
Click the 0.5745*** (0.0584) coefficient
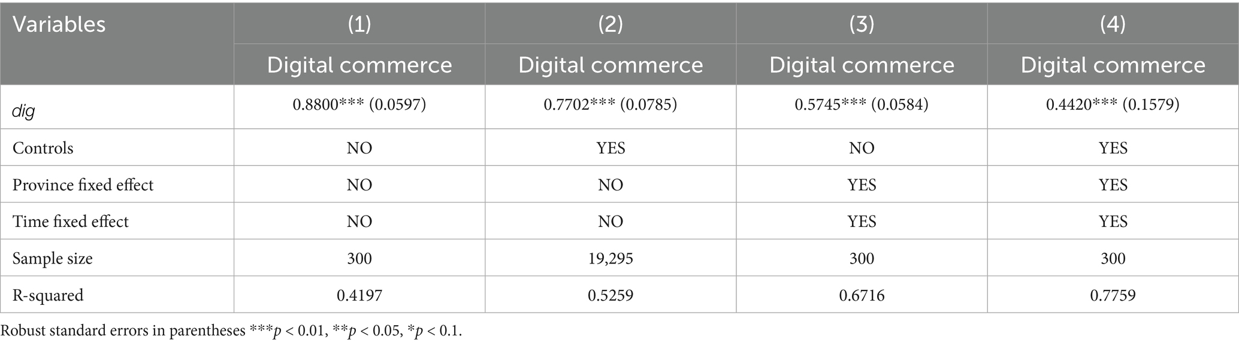[x=862, y=105]
